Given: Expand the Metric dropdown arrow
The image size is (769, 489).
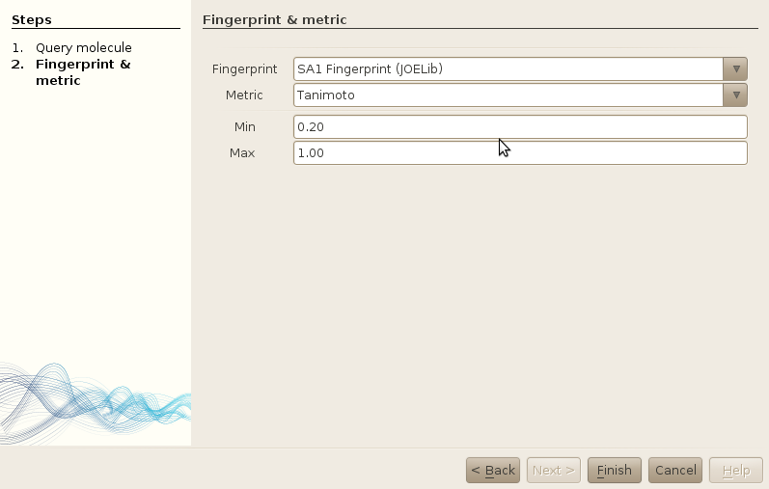Looking at the screenshot, I should coord(735,95).
